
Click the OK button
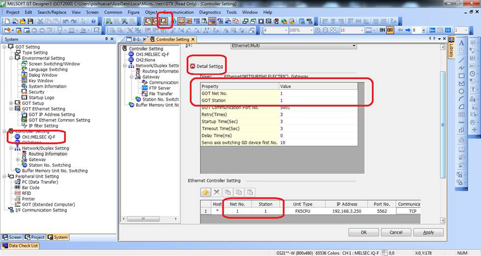click(363, 232)
